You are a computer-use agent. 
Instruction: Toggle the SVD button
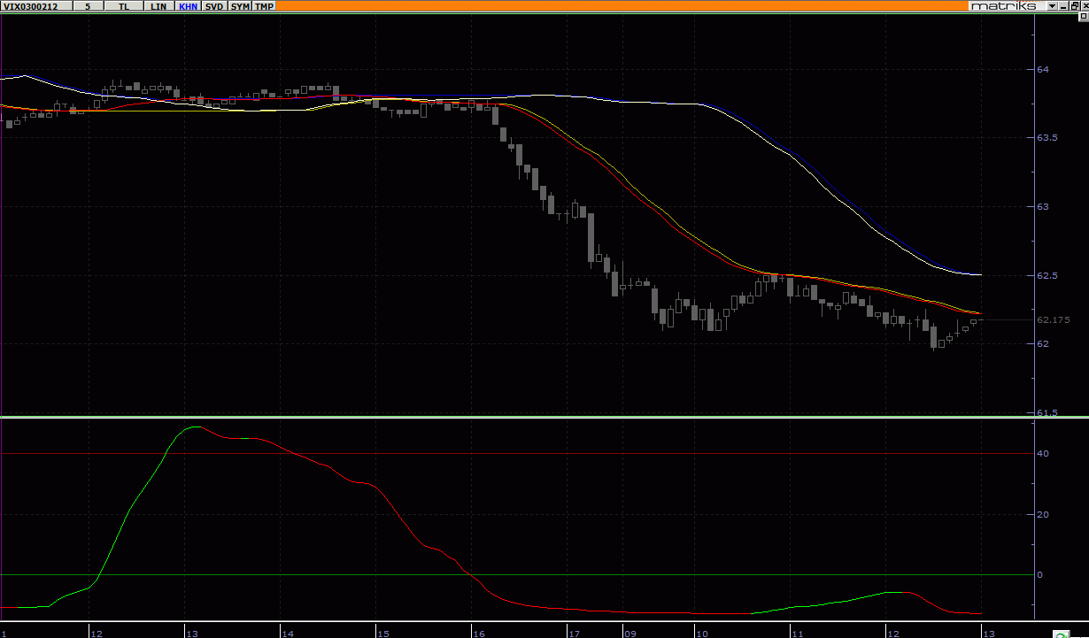click(x=214, y=6)
